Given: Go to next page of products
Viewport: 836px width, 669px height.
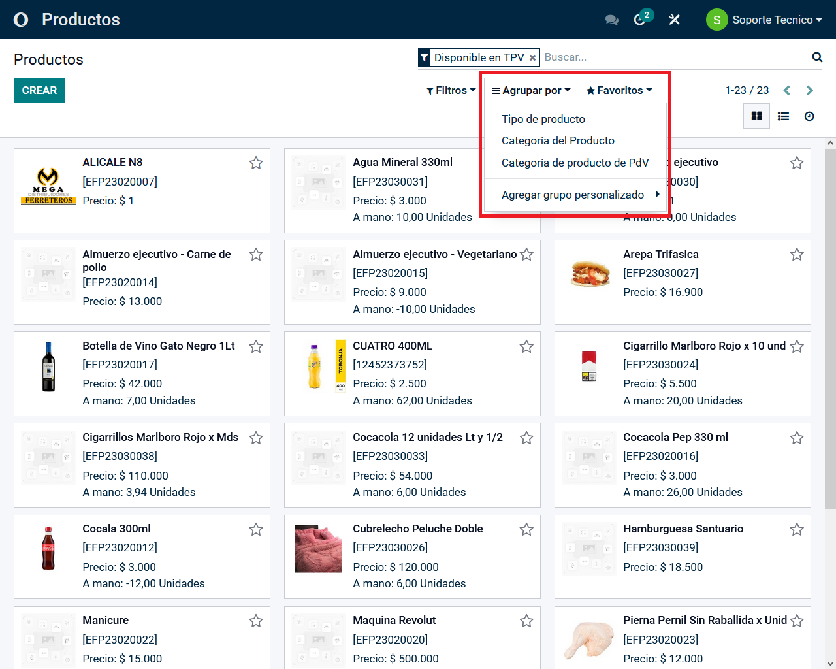Looking at the screenshot, I should point(810,90).
